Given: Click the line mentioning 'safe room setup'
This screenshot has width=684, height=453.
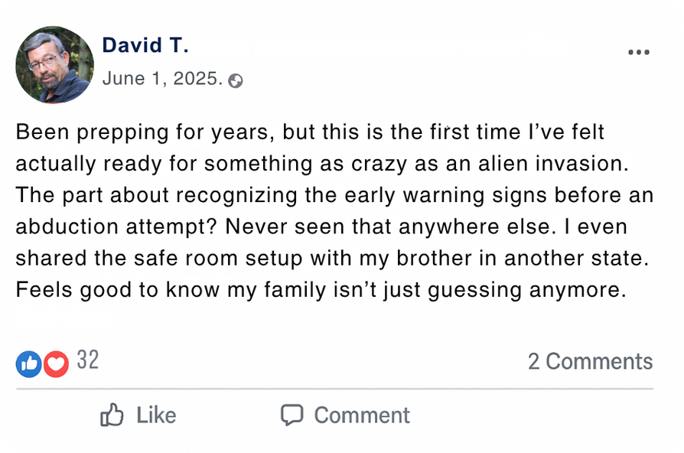Looking at the screenshot, I should point(332,259).
